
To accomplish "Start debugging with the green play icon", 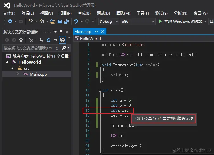I will 160,22.
